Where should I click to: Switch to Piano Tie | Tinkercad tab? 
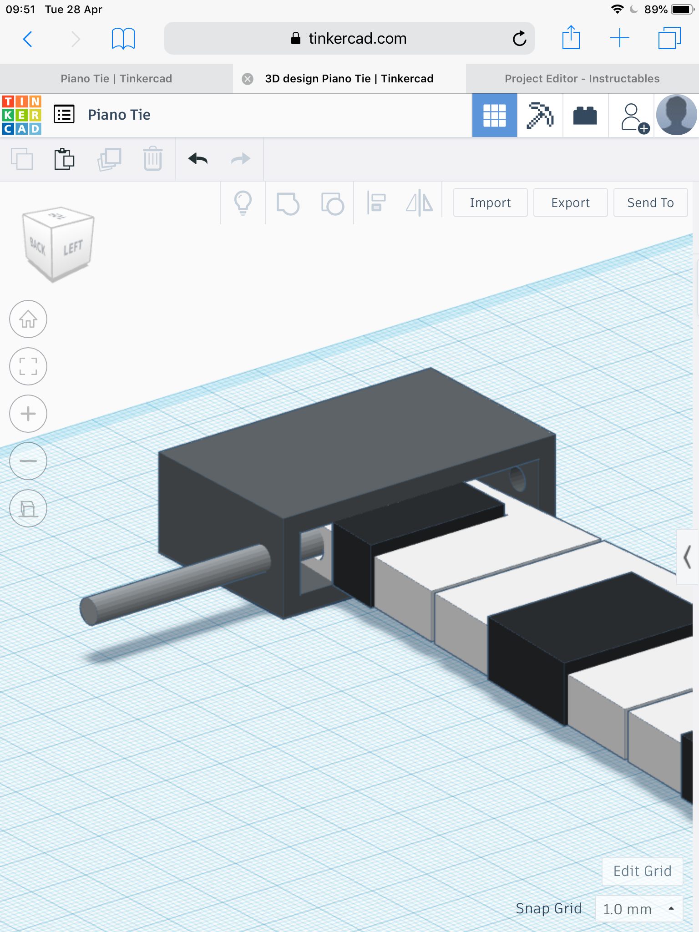click(x=116, y=79)
